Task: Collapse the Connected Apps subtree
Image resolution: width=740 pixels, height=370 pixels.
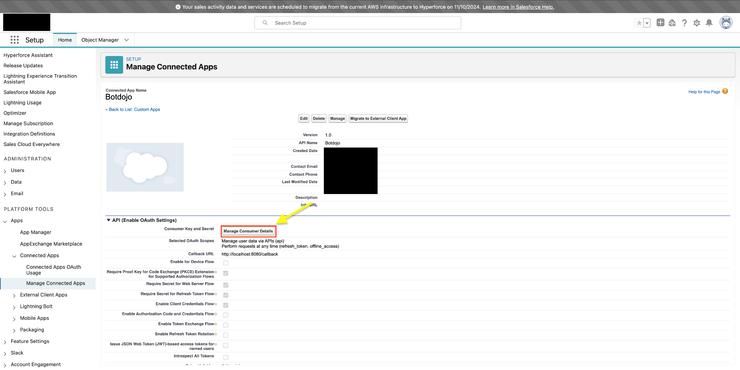Action: pyautogui.click(x=14, y=256)
